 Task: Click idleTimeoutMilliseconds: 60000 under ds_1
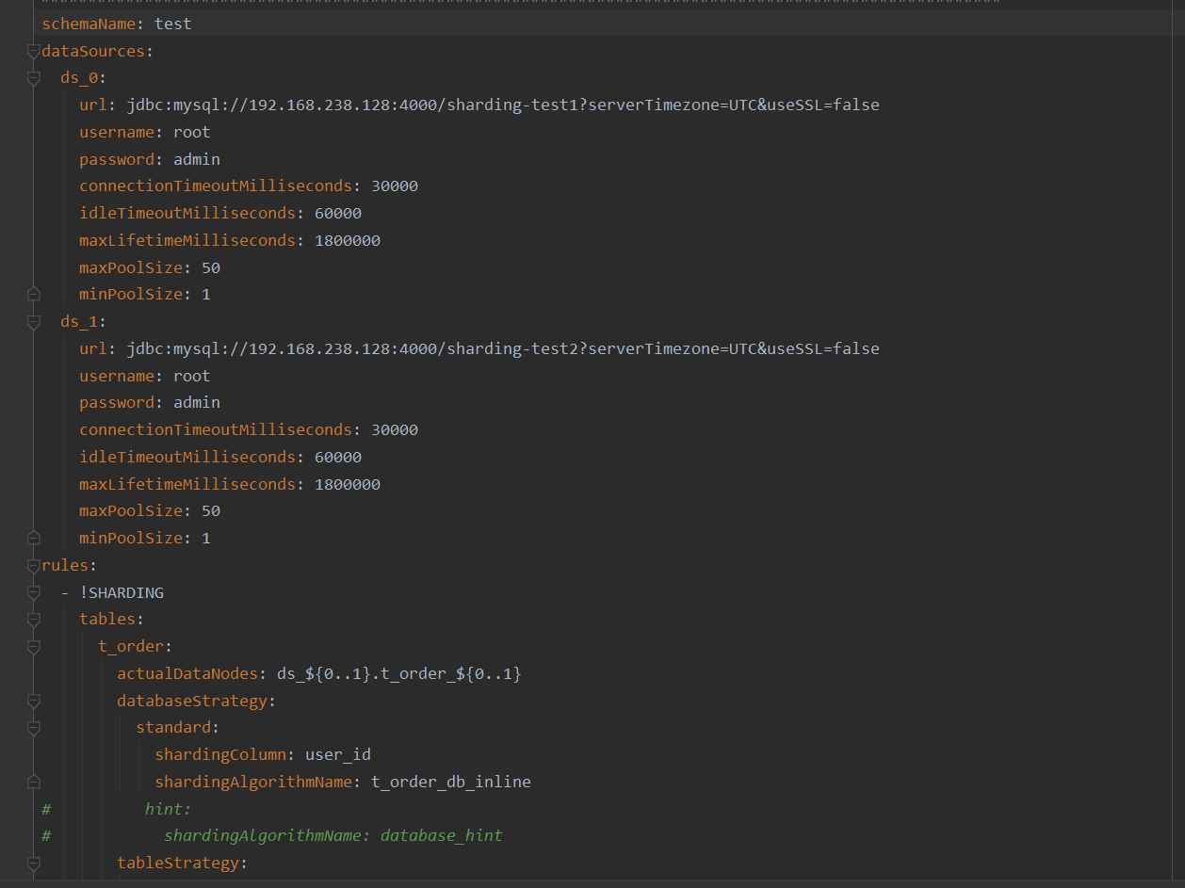(220, 457)
